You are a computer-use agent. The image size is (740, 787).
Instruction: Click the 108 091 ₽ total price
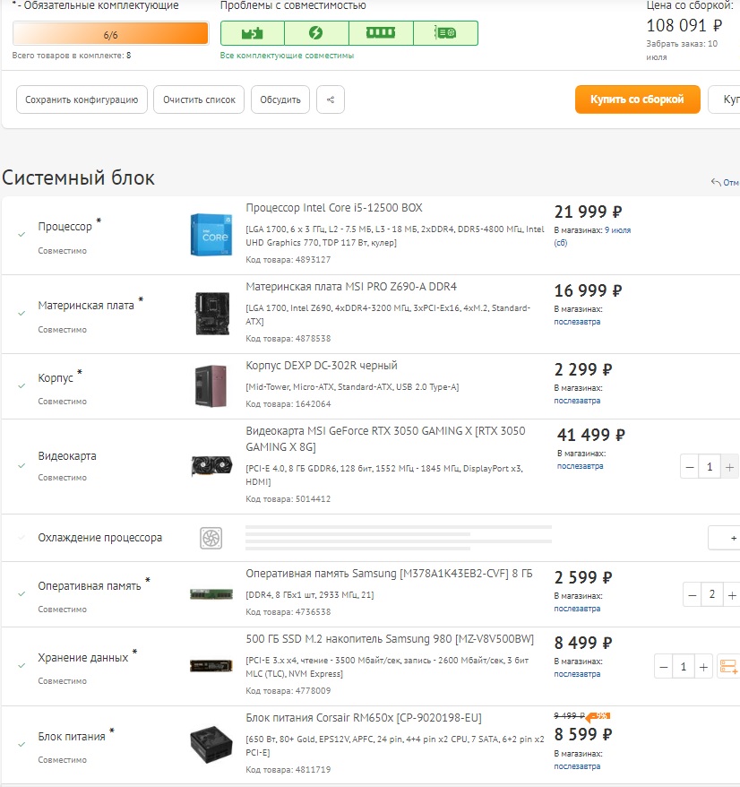[684, 25]
